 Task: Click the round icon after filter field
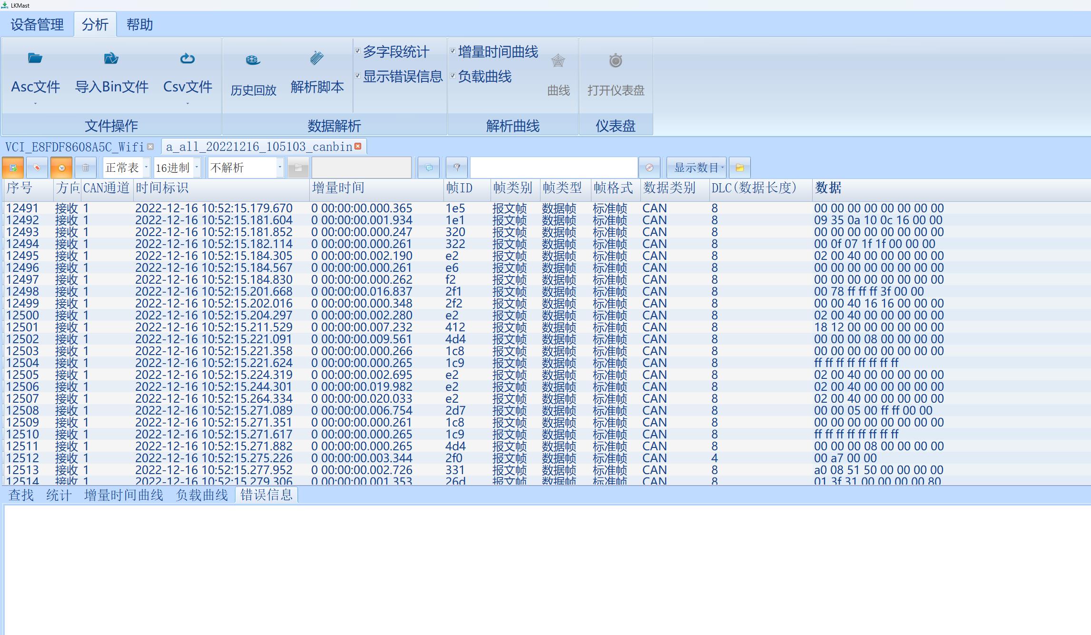649,168
